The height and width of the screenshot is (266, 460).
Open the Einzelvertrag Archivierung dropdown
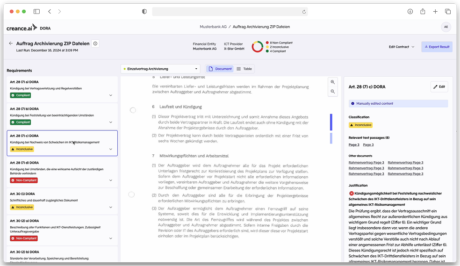coord(160,69)
